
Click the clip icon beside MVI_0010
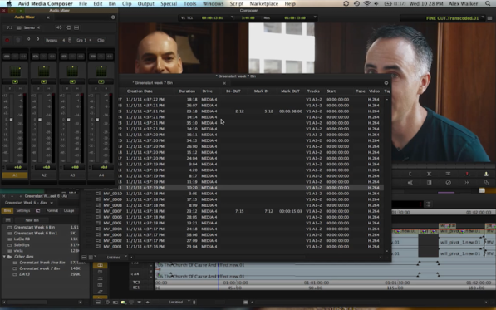point(98,194)
